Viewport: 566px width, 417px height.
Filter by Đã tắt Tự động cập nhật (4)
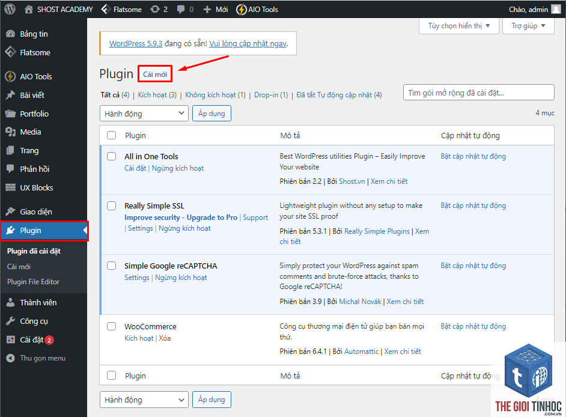tap(339, 94)
